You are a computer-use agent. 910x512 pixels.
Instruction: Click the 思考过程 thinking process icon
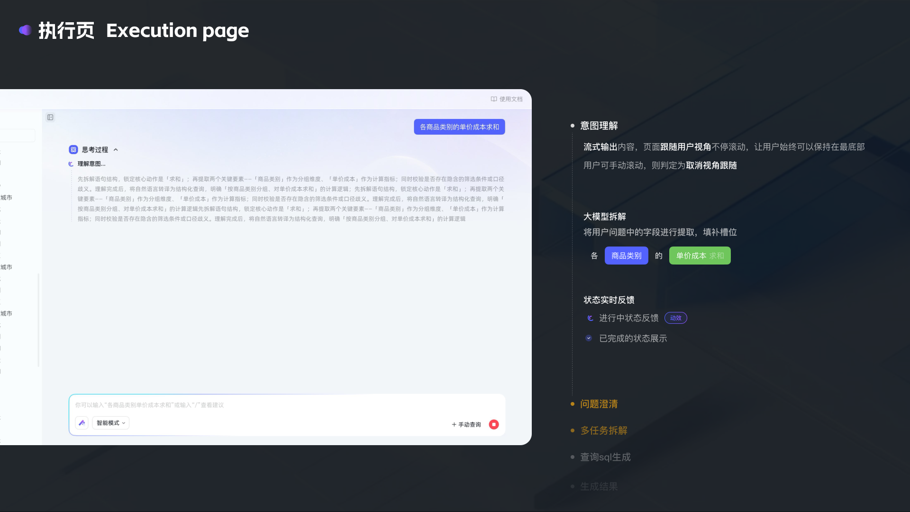[73, 149]
